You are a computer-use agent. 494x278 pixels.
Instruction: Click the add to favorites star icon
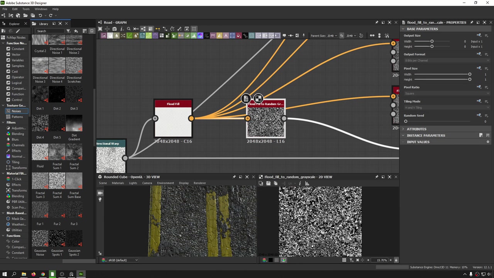tap(76, 31)
